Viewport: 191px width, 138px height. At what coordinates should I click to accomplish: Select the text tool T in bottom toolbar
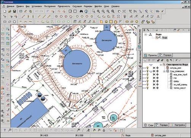pos(5,130)
